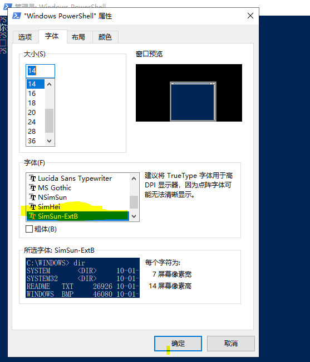Click the 窗口预览 window preview thumbnail
This screenshot has height=362, width=310.
click(189, 93)
